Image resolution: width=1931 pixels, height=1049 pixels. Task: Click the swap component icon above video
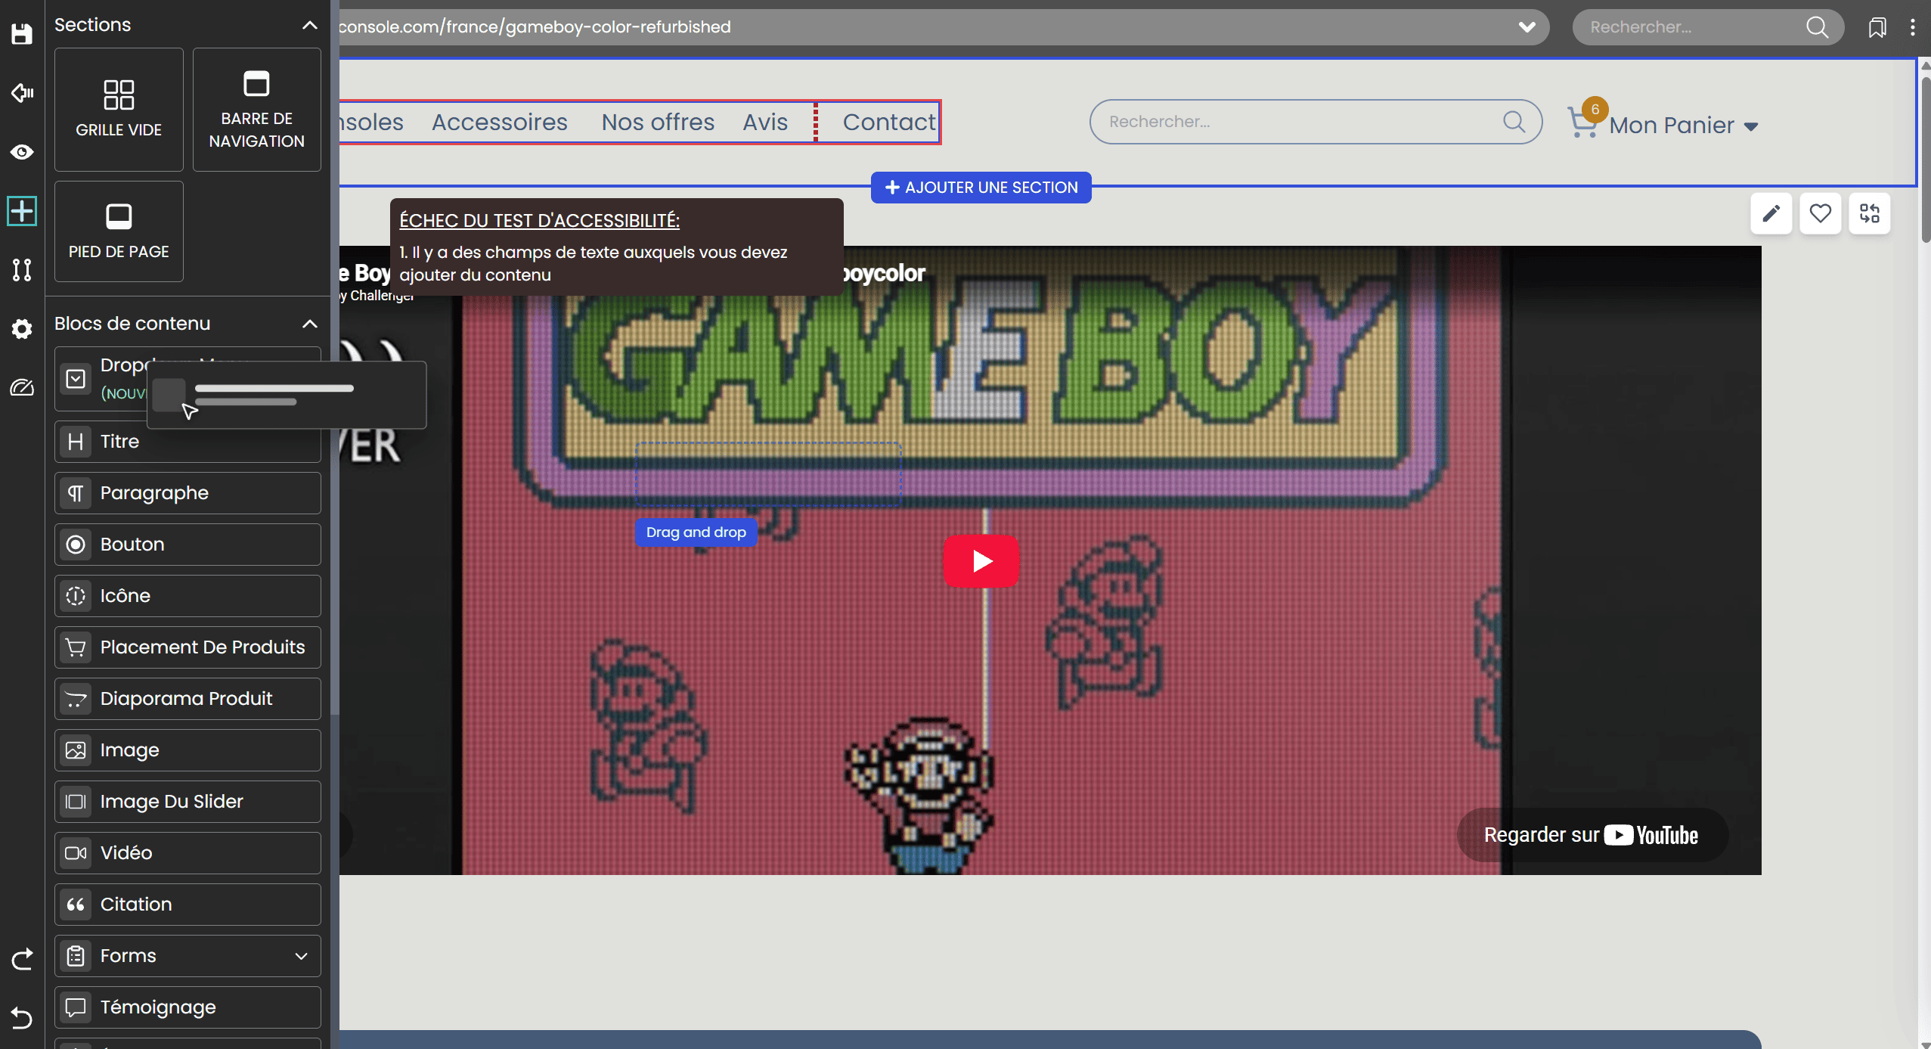pyautogui.click(x=1869, y=213)
